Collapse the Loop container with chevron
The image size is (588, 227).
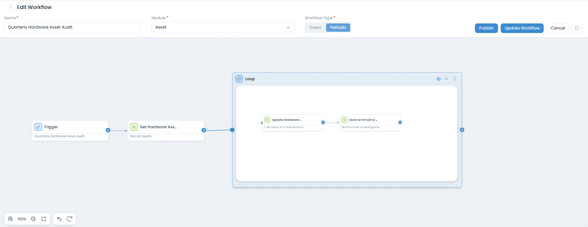point(446,79)
